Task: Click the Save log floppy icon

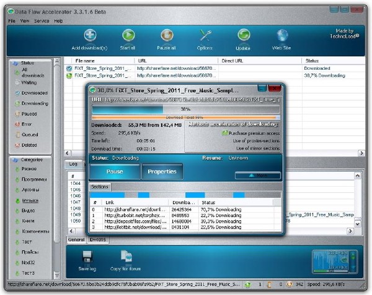Action: (x=87, y=257)
